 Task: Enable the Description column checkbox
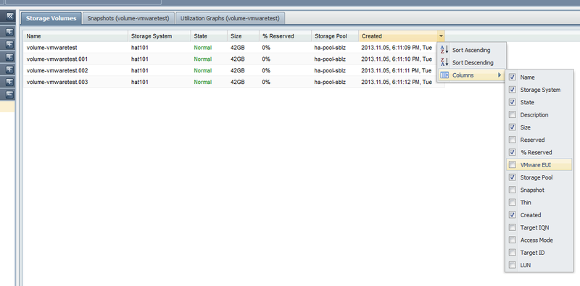(x=513, y=115)
